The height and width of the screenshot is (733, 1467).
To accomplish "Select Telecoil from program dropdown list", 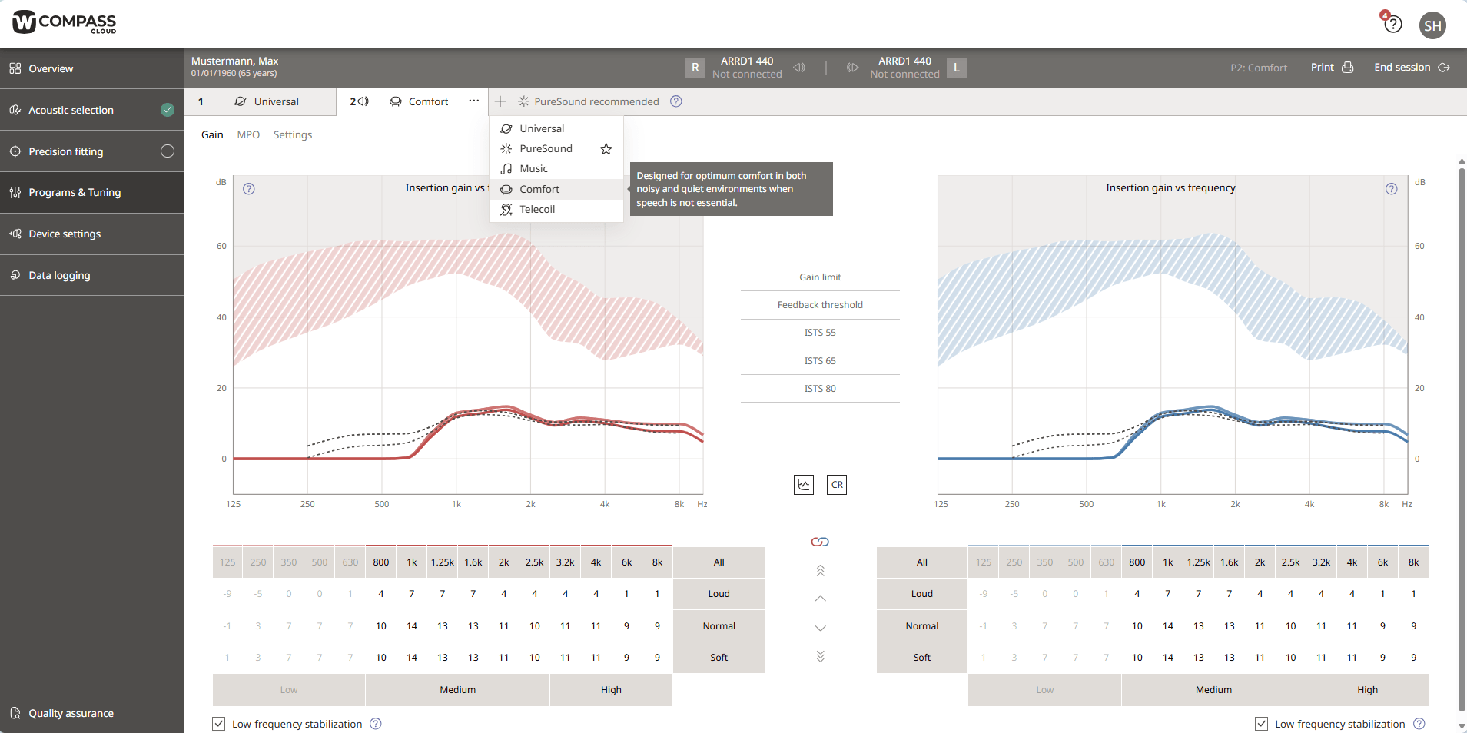I will 537,210.
